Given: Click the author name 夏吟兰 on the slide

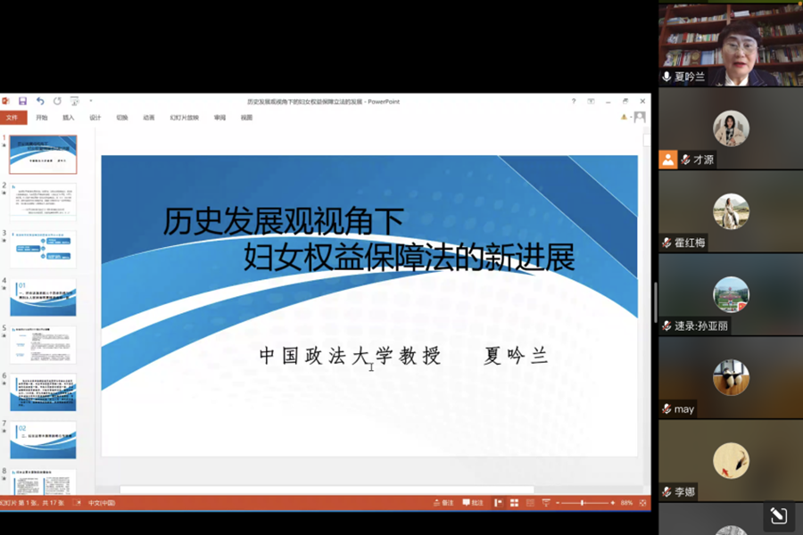Looking at the screenshot, I should click(516, 355).
